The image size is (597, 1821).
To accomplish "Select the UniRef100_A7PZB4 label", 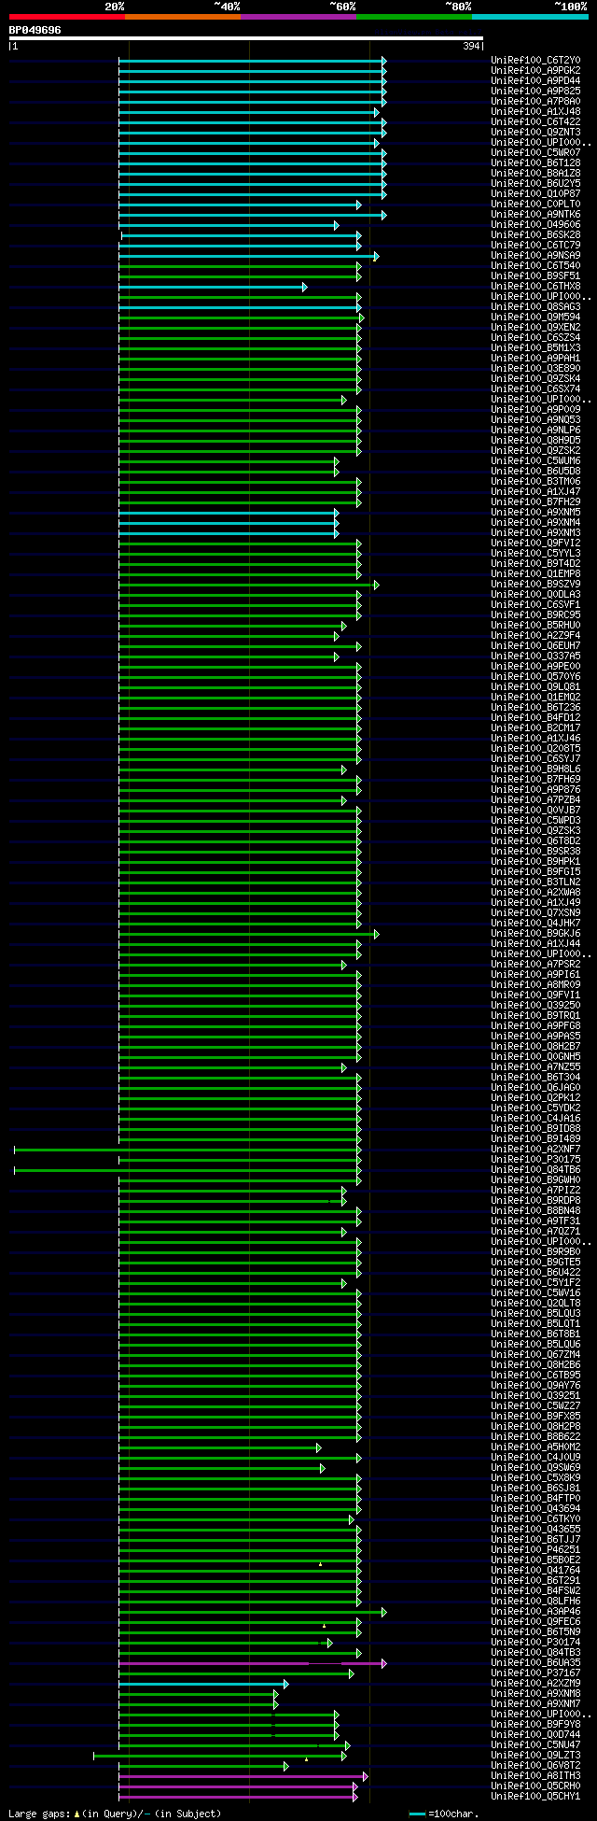I will (x=535, y=800).
